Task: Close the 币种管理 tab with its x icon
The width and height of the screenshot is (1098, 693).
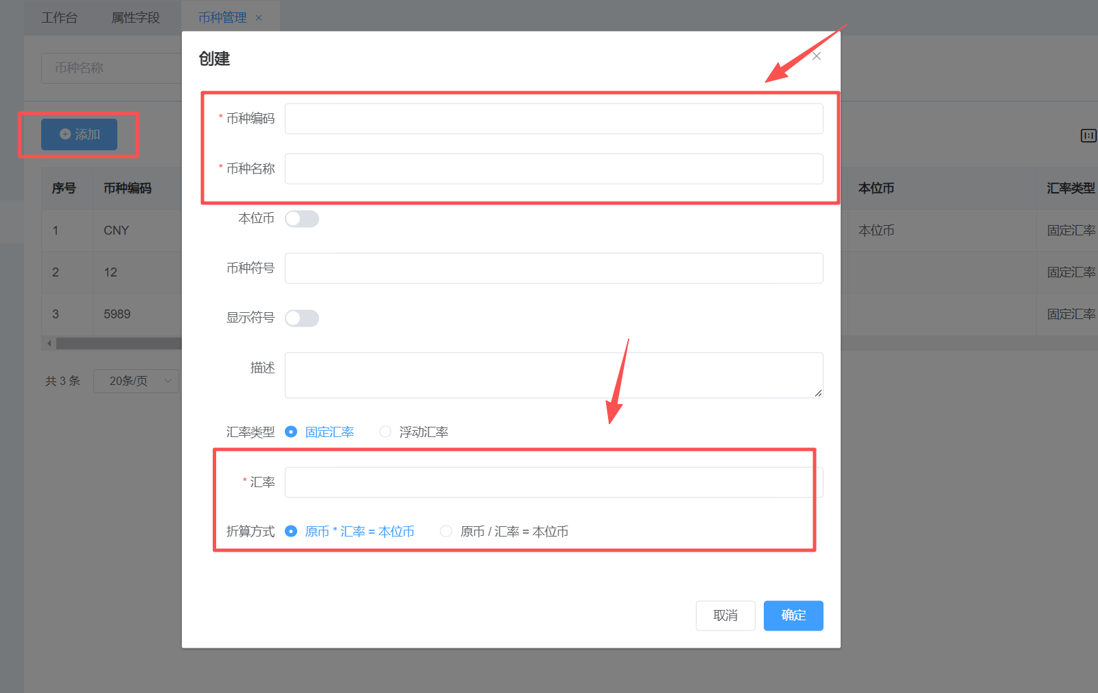Action: tap(259, 18)
